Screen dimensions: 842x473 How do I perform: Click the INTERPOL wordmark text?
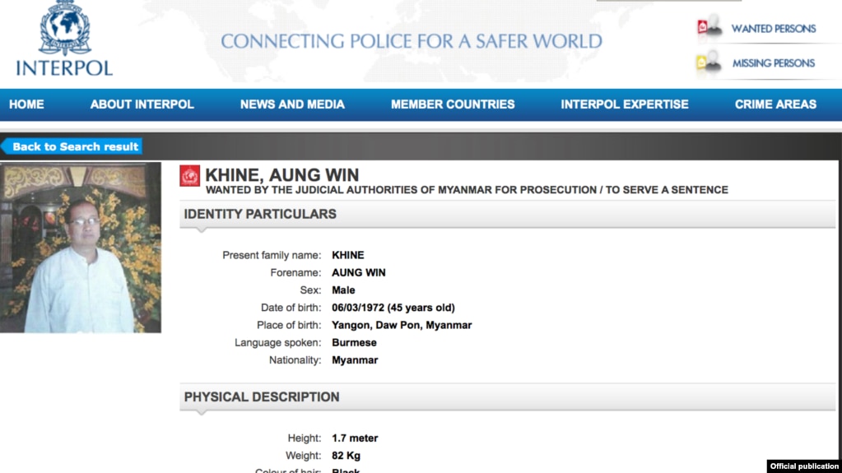tap(64, 68)
